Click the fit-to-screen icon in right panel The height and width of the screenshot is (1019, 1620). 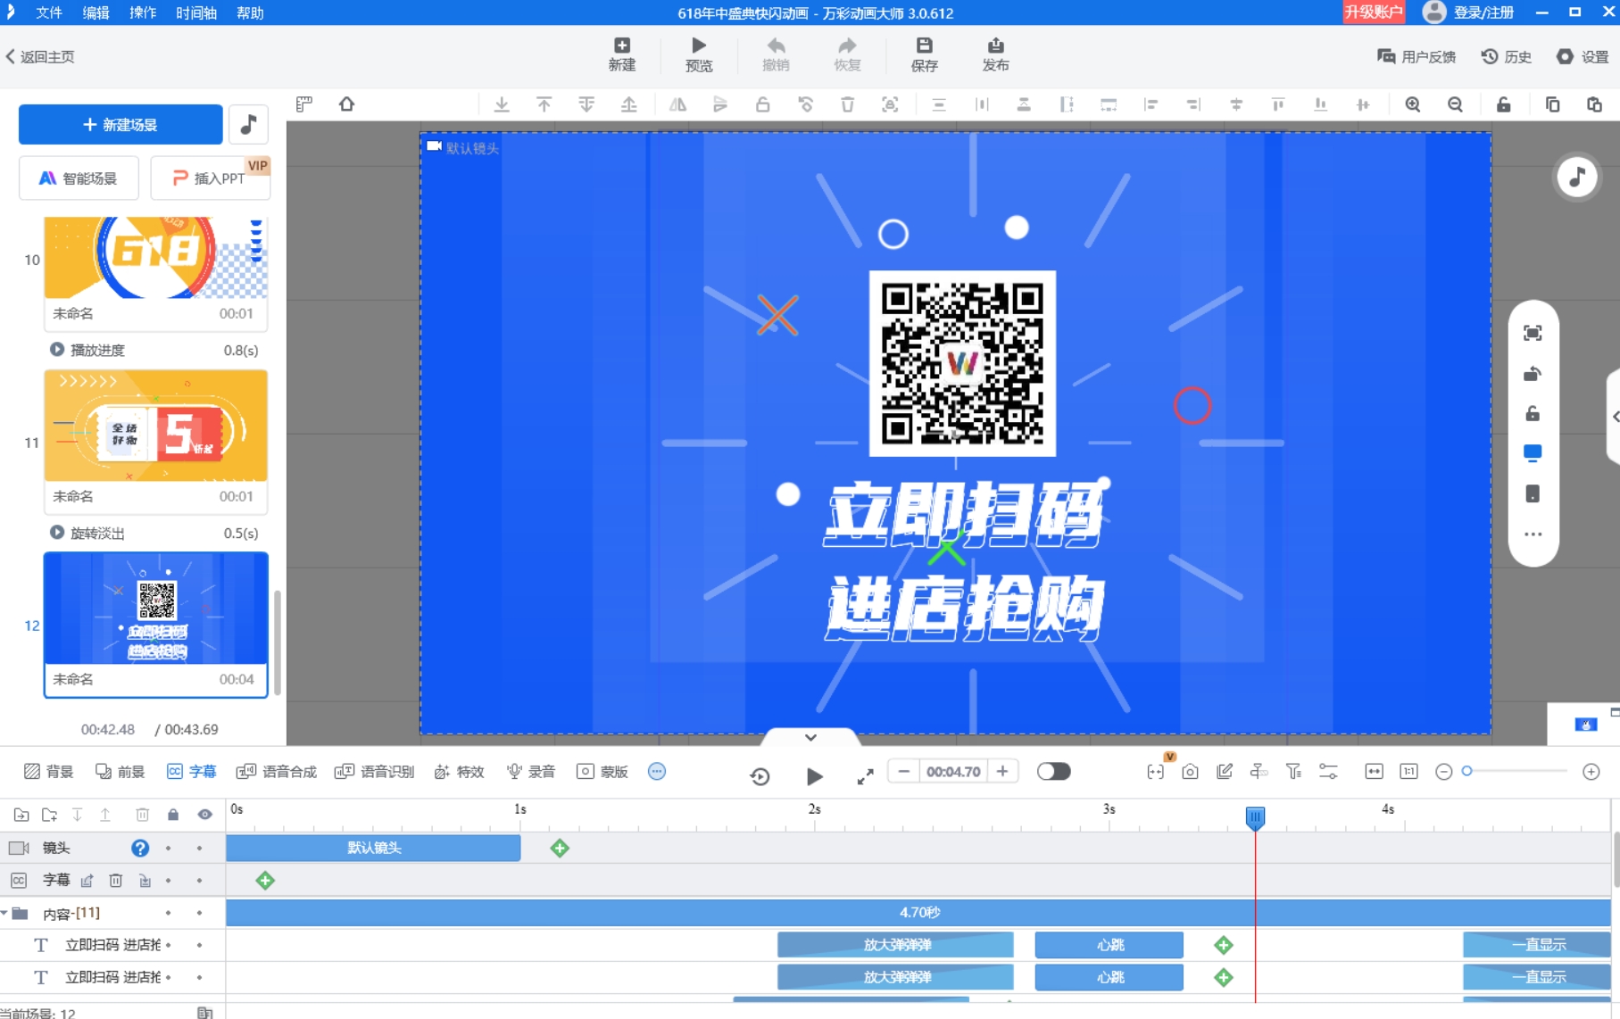tap(1533, 333)
